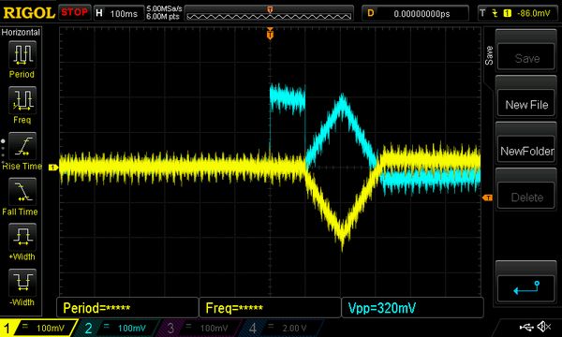The image size is (562, 337).
Task: Click the orange trigger level marker
Action: tap(487, 198)
